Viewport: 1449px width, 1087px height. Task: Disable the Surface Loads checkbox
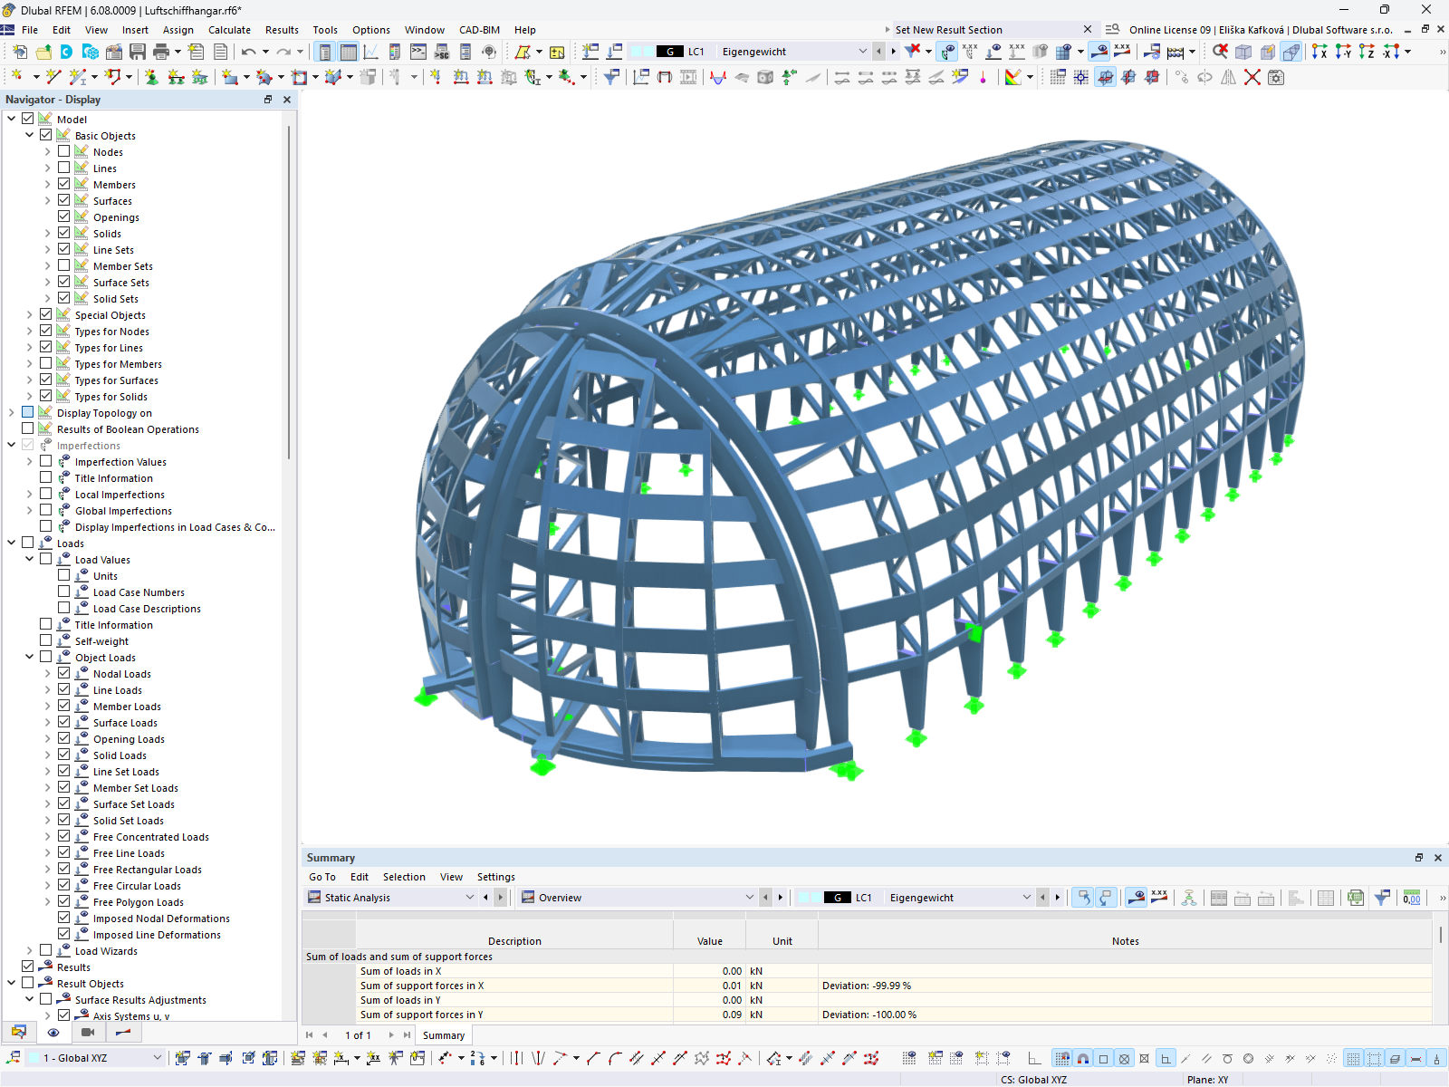point(63,722)
